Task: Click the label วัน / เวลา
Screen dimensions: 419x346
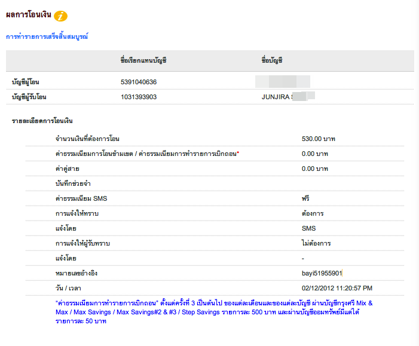Action: 68,288
